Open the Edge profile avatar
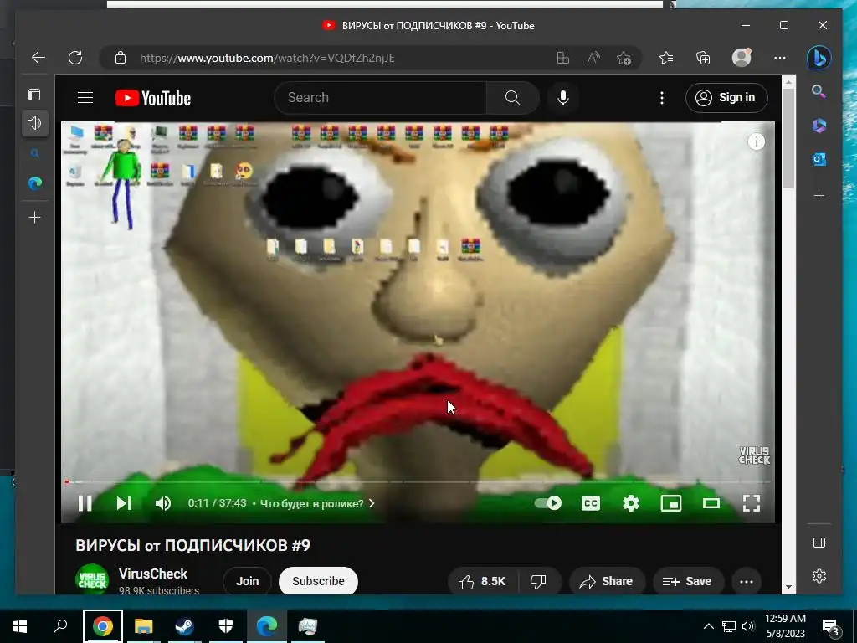 [x=742, y=58]
